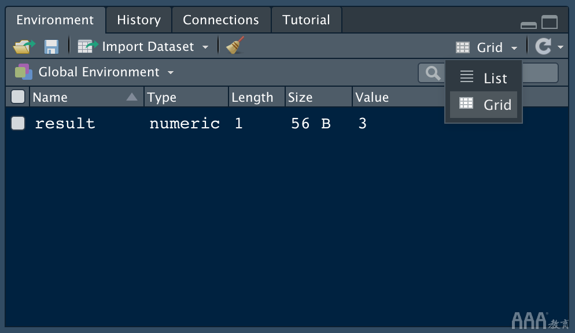Expand the refresh options dropdown arrow
Viewport: 575px width, 333px height.
click(x=561, y=47)
